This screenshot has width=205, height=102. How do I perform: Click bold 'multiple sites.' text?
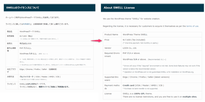(190, 97)
